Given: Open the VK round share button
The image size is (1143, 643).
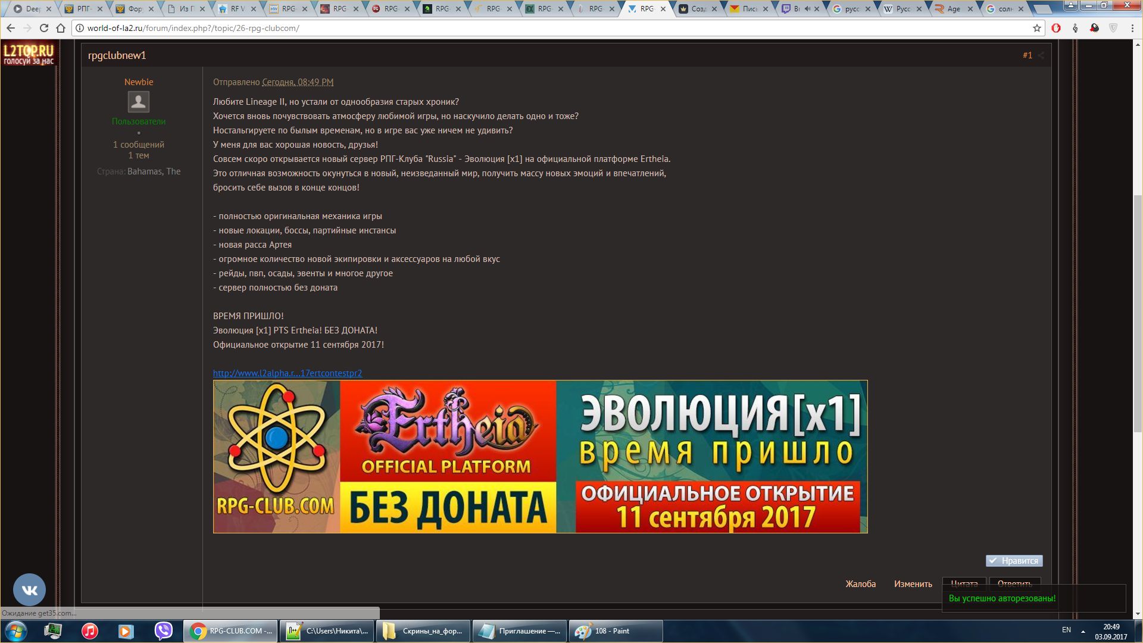Looking at the screenshot, I should click(29, 589).
